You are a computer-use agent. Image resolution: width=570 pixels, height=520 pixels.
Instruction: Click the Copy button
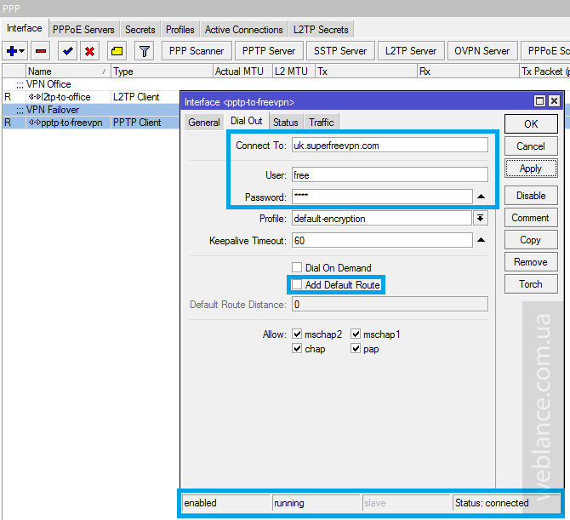point(531,240)
